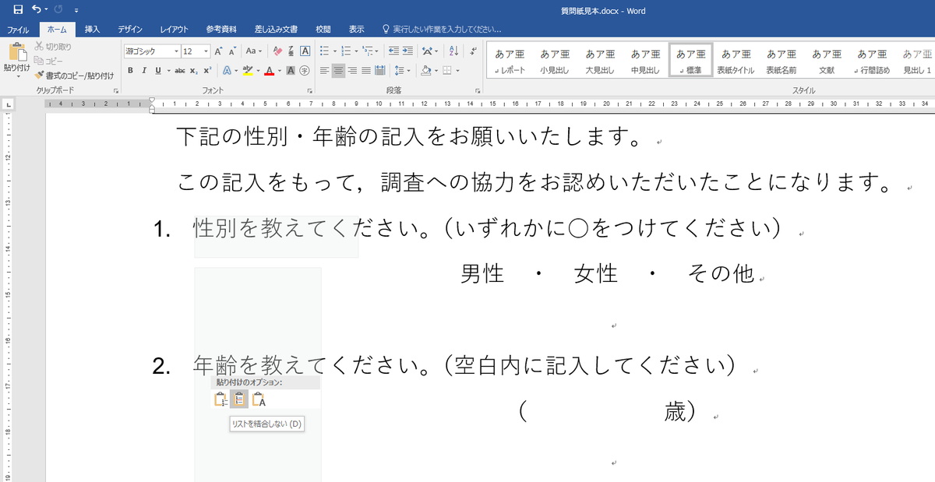This screenshot has height=482, width=935.
Task: Save the document with the floppy disk icon
Action: tap(17, 10)
